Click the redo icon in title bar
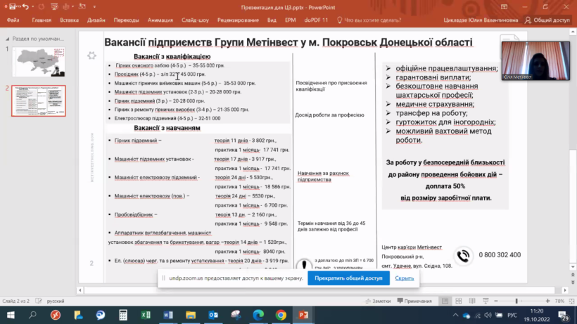This screenshot has width=577, height=324. point(42,6)
